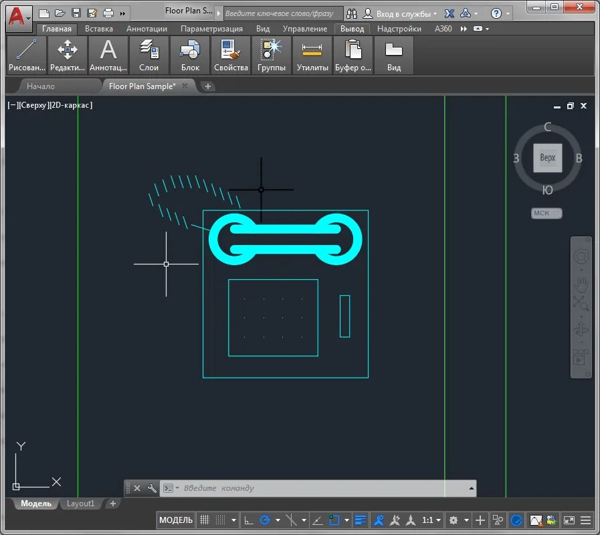600x535 pixels.
Task: Select the A360 ribbon tab
Action: point(443,29)
